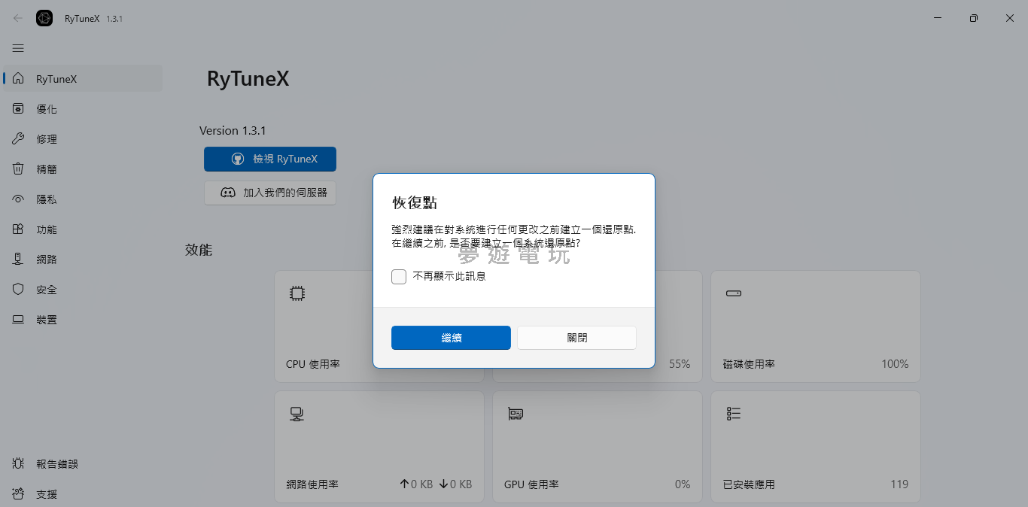This screenshot has height=507, width=1028.
Task: Open the 精簡 menu item
Action: (83, 169)
